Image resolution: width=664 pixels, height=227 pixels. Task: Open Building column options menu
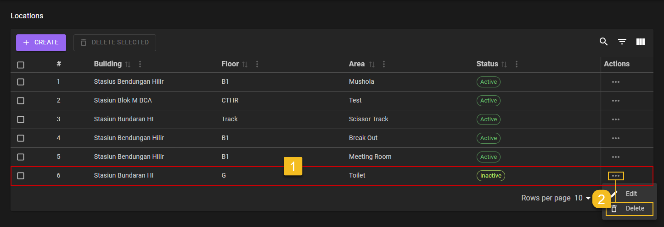coord(140,65)
